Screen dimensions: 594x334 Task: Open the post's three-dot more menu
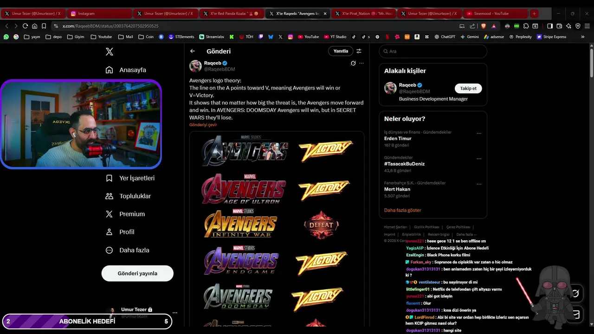pyautogui.click(x=362, y=63)
